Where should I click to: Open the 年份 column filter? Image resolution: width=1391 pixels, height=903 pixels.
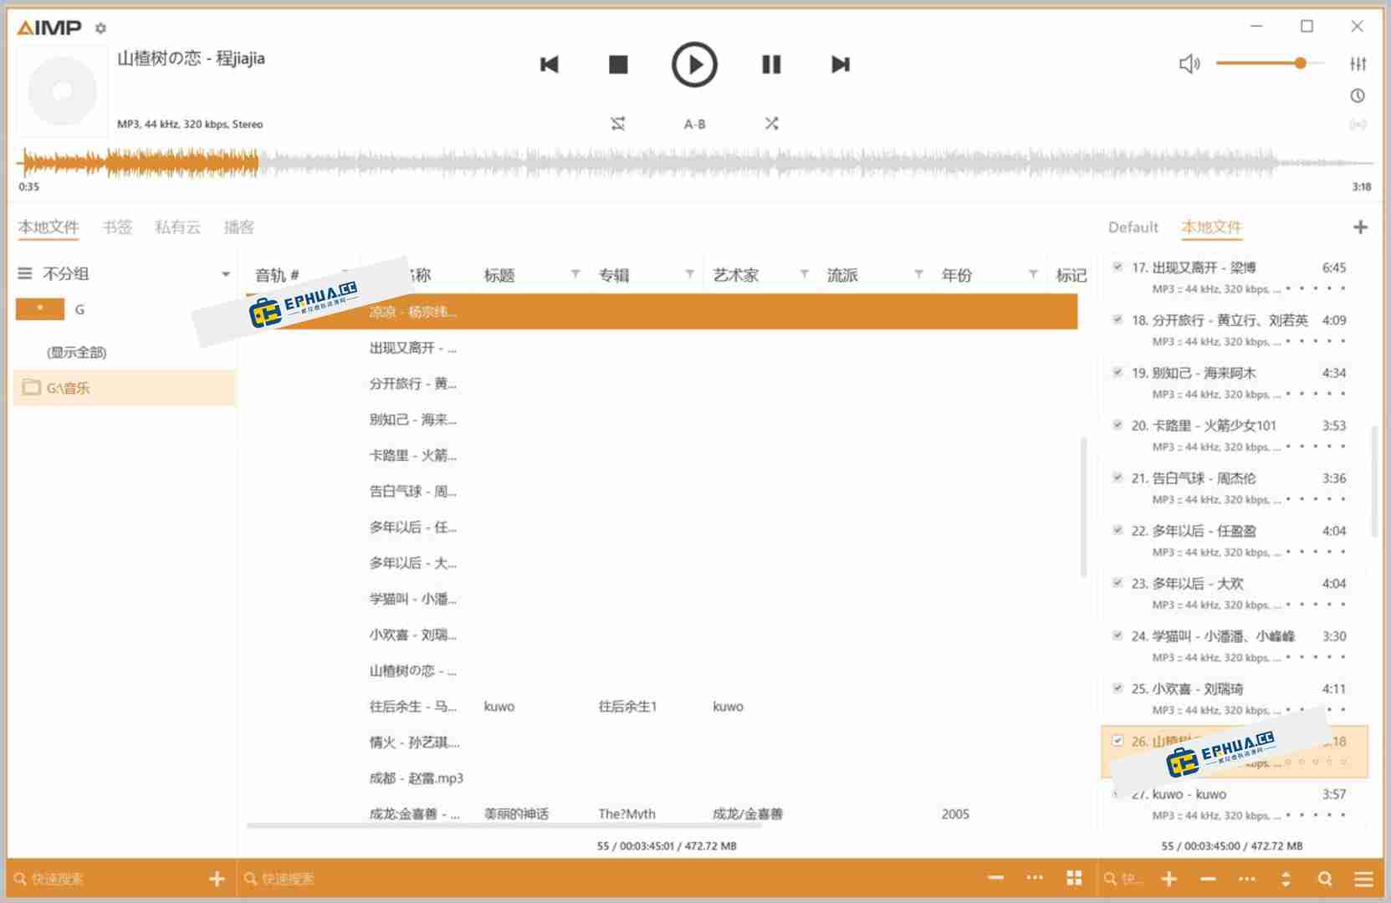tap(1034, 273)
